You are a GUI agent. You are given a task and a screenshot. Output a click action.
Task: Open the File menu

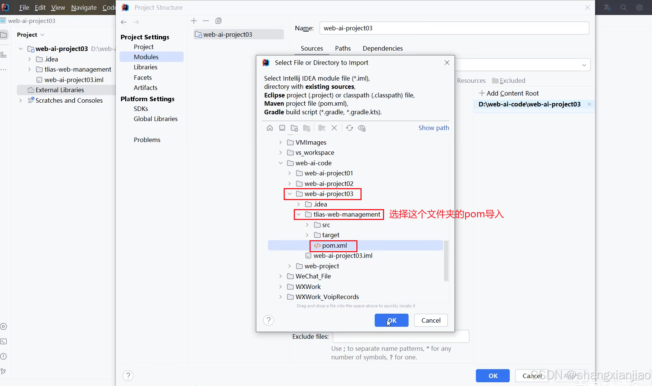coord(24,7)
